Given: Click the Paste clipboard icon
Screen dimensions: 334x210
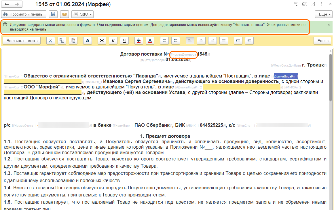Looking at the screenshot, I should (x=73, y=41).
